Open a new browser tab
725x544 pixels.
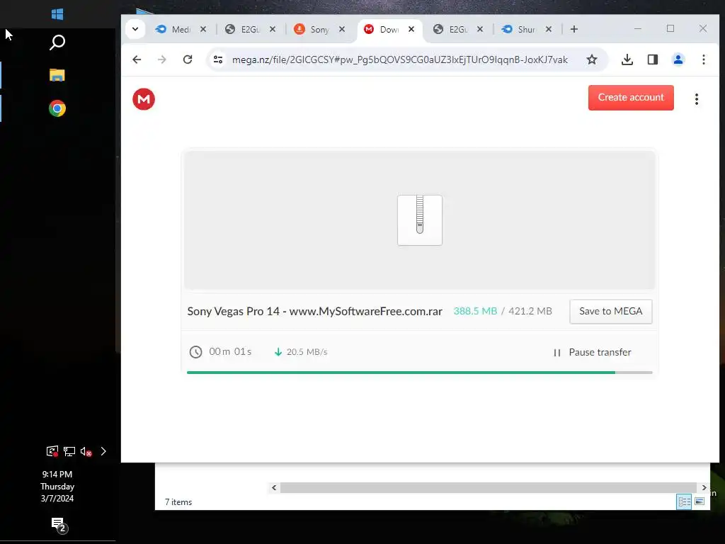tap(573, 29)
